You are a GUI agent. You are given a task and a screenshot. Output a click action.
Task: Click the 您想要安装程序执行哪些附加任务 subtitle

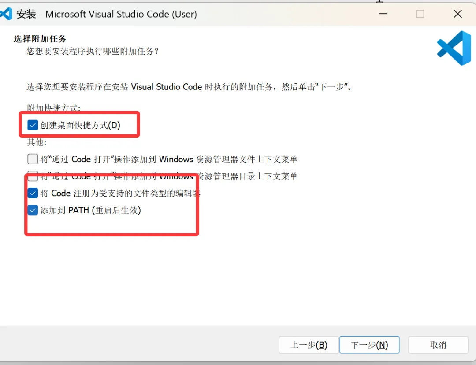pyautogui.click(x=93, y=51)
